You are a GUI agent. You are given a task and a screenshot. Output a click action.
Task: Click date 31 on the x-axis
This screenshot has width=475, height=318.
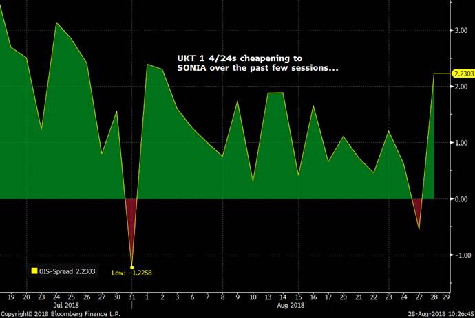(131, 297)
